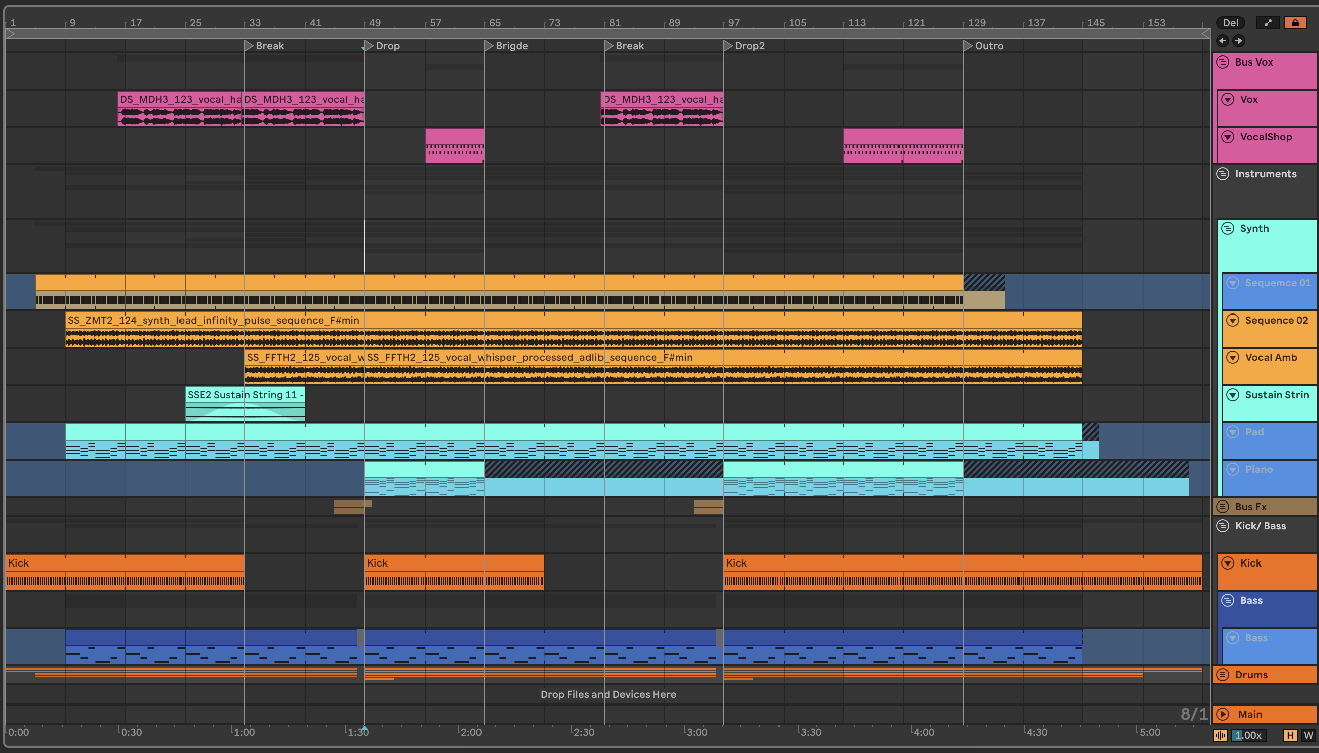
Task: Toggle automation mode link icon
Action: (x=1267, y=23)
